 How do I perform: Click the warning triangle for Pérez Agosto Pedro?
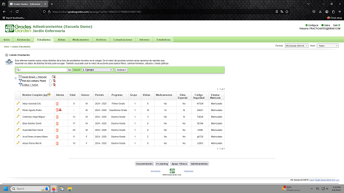(60, 110)
